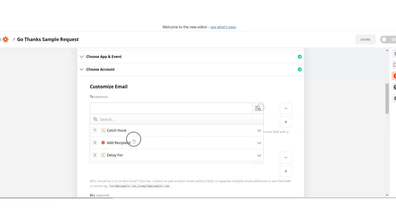Expand the Delay For step fields
Viewport: 396px width, 222px height.
click(x=259, y=155)
